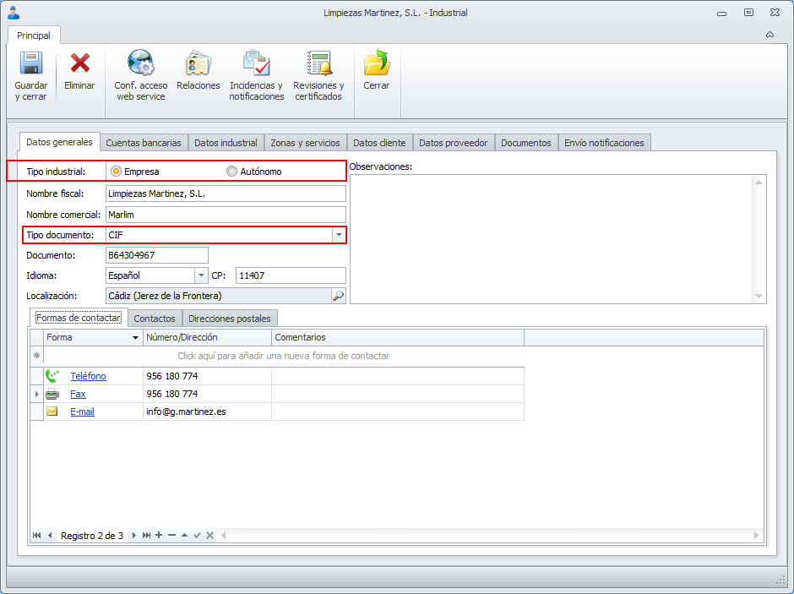Viewport: 794px width, 594px height.
Task: Click the user icon in title bar
Action: pos(14,13)
